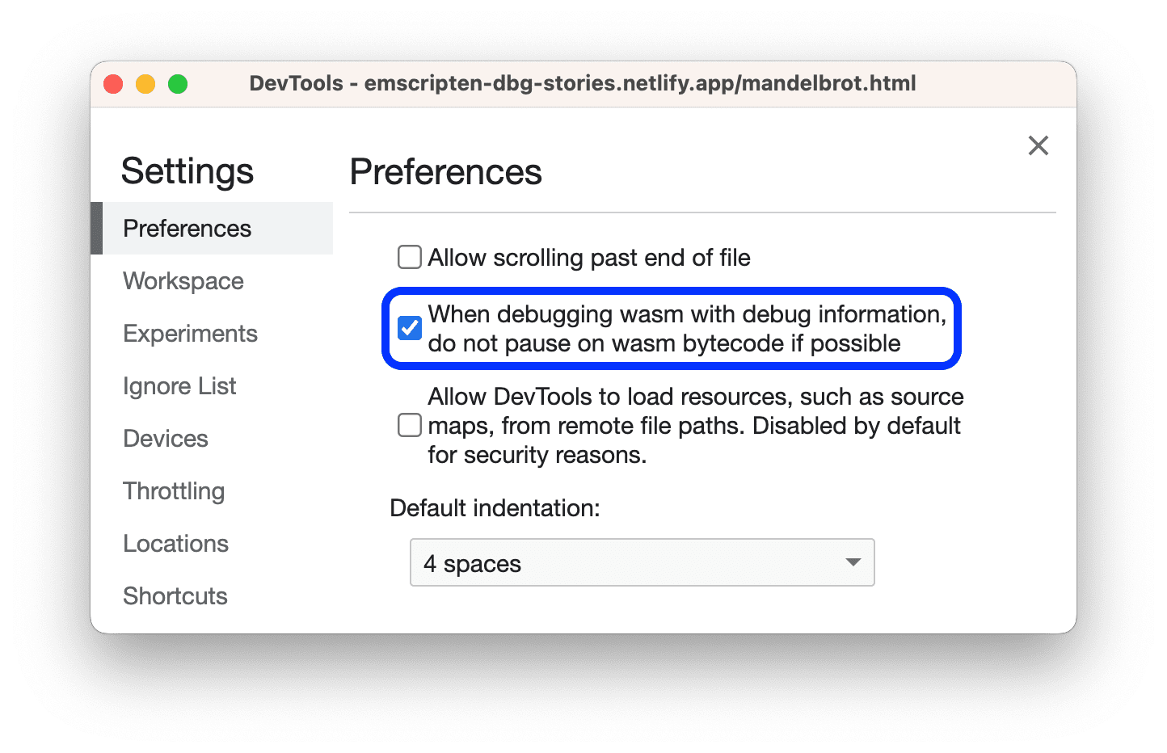The image size is (1167, 753).
Task: Select the Ignore List category
Action: point(179,385)
